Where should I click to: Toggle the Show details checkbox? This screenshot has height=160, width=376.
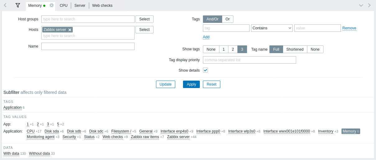(205, 70)
